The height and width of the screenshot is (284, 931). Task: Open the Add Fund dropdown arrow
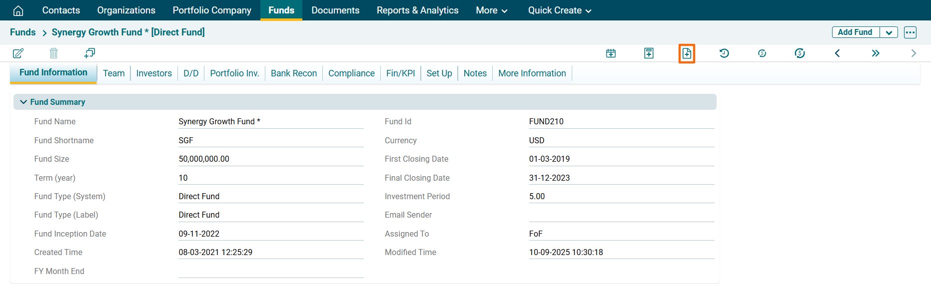[x=889, y=32]
